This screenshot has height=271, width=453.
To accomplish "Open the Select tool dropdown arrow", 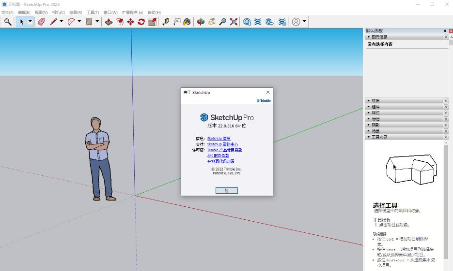I will click(30, 22).
